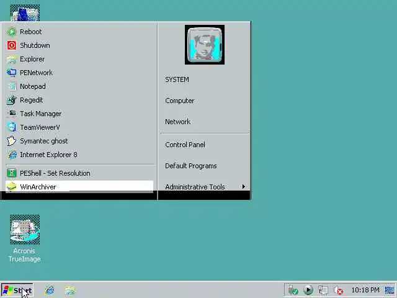The image size is (397, 298).
Task: Open Internet Explorer from taskbar quick launch
Action: click(x=50, y=290)
